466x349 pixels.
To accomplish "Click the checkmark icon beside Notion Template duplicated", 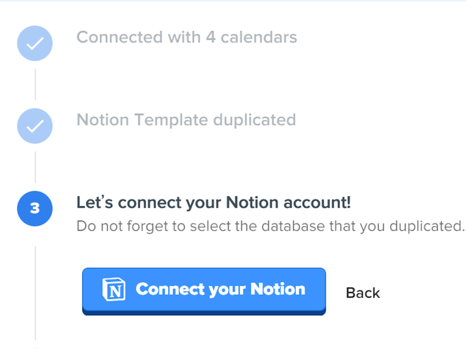I will (34, 126).
